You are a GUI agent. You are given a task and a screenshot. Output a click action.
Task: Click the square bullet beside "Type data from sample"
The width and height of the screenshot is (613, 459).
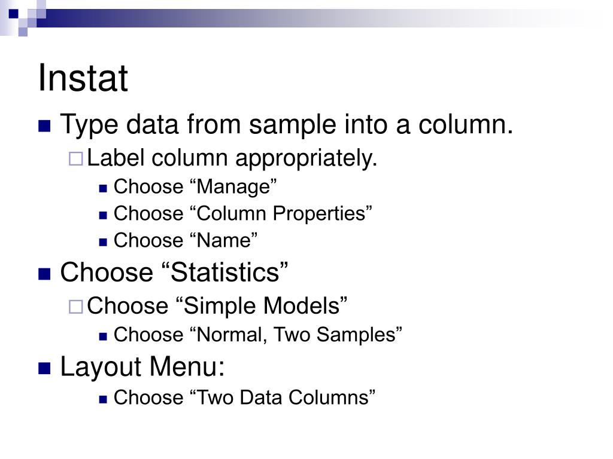44,126
